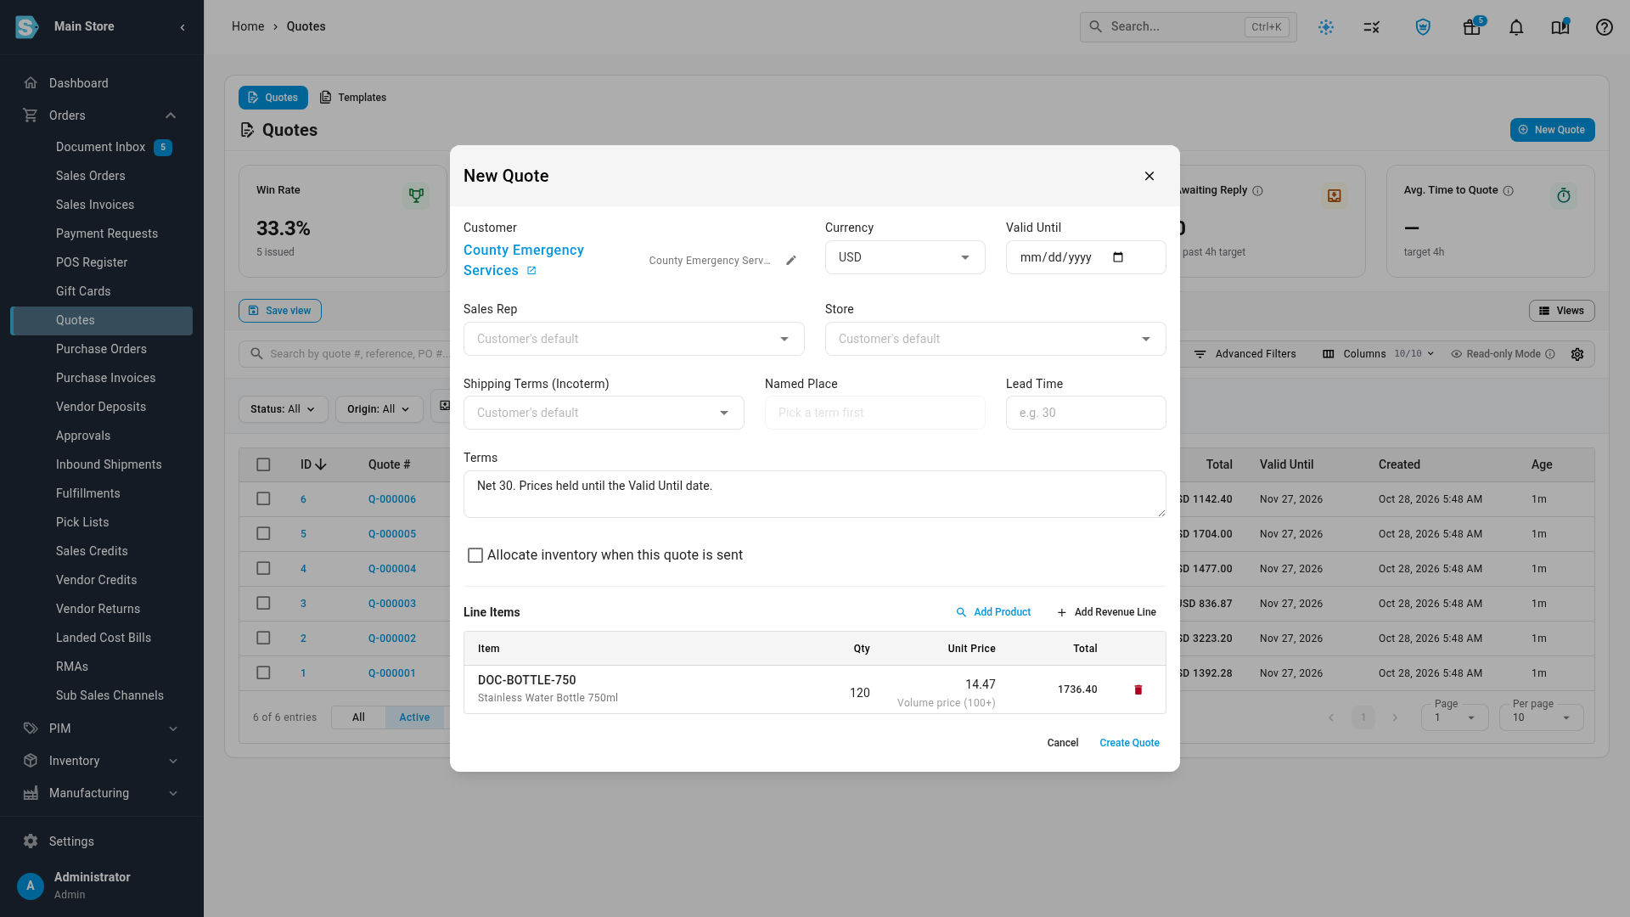This screenshot has width=1630, height=917.
Task: Click the shield security icon
Action: pos(1423,27)
